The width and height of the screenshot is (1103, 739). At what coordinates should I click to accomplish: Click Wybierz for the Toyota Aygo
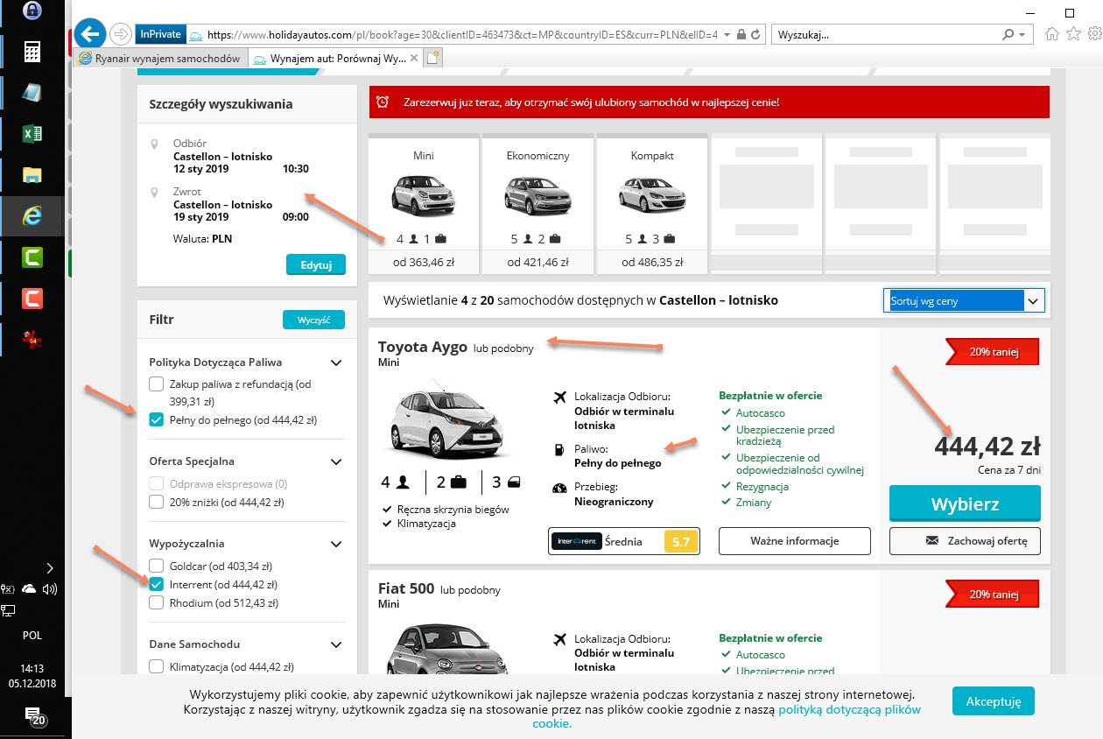click(965, 504)
